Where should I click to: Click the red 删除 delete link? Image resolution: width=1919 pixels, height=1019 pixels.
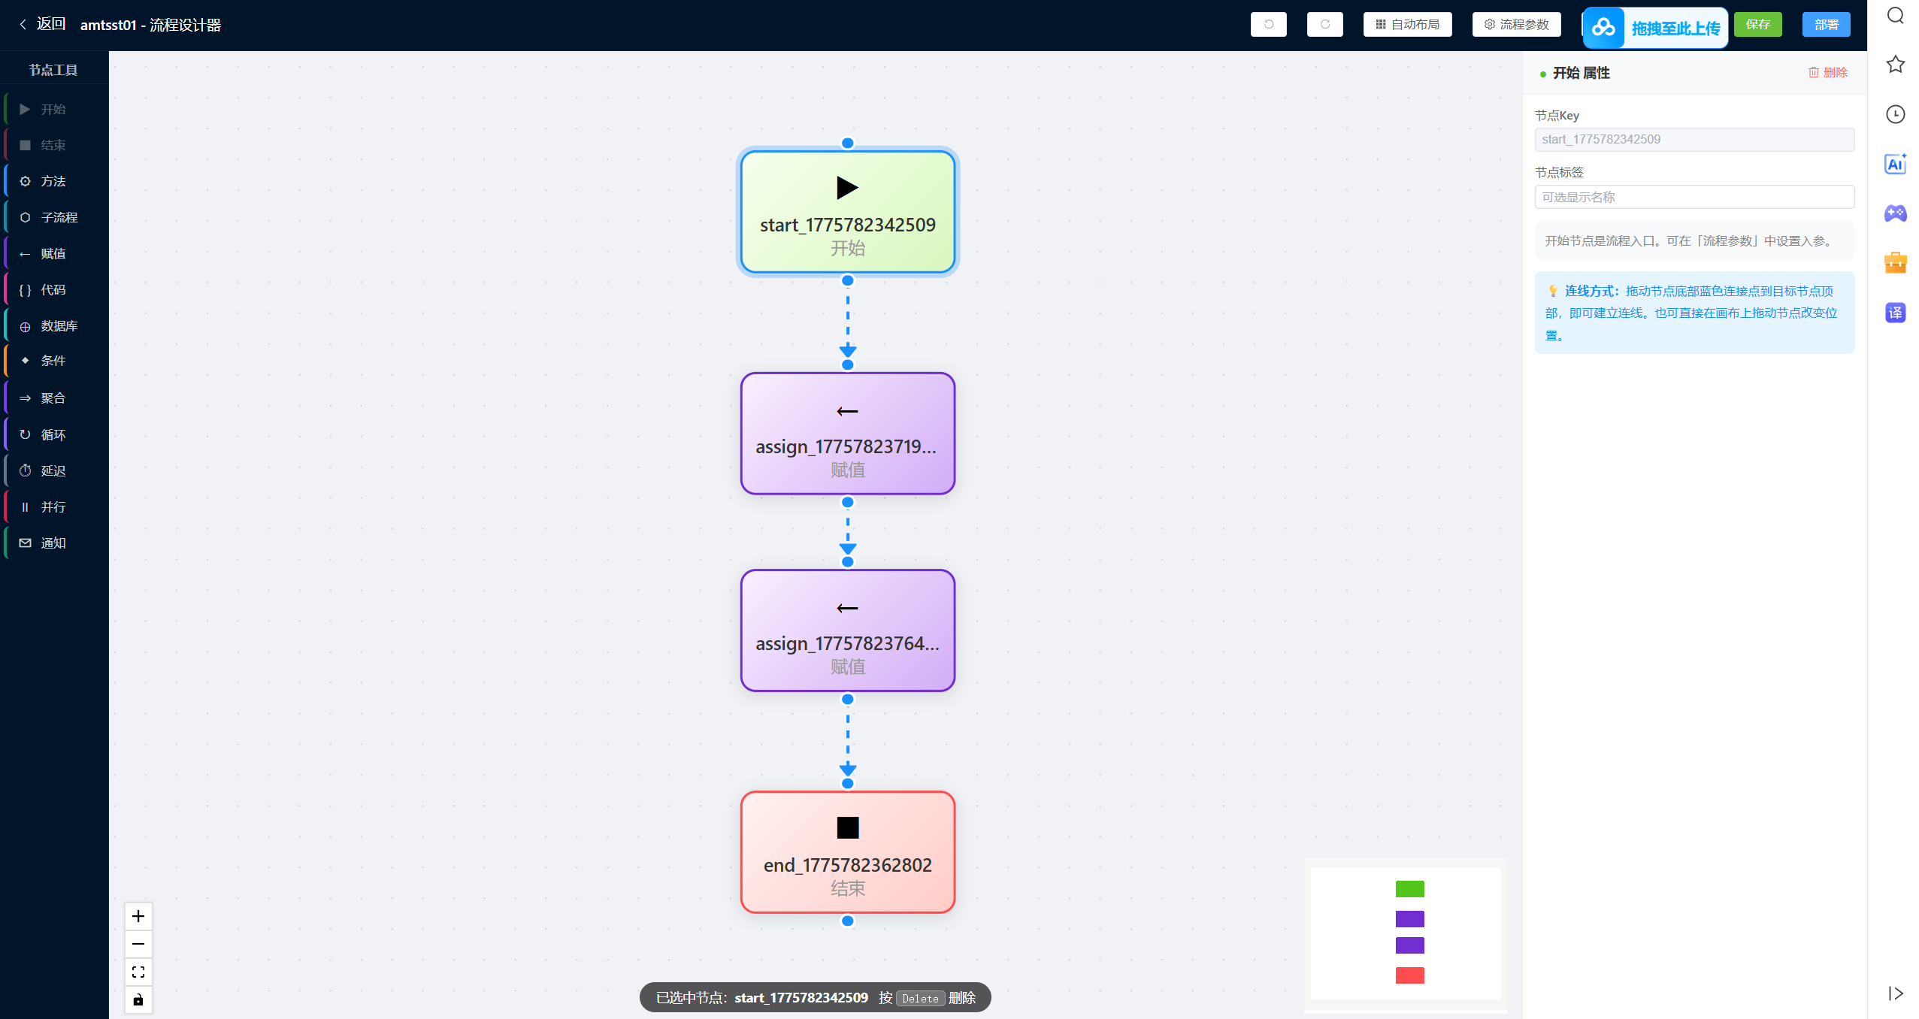[x=1827, y=73]
